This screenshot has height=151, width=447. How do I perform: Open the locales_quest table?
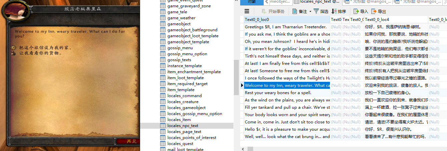(180, 144)
